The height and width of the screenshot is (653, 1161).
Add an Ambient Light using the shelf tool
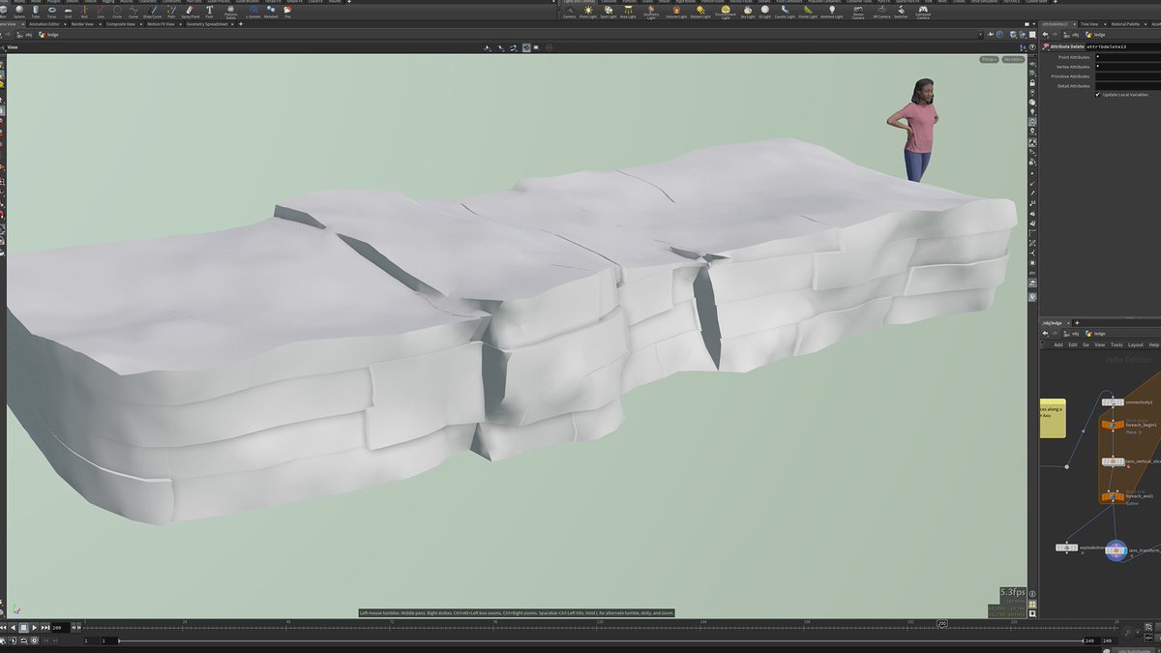coord(833,10)
